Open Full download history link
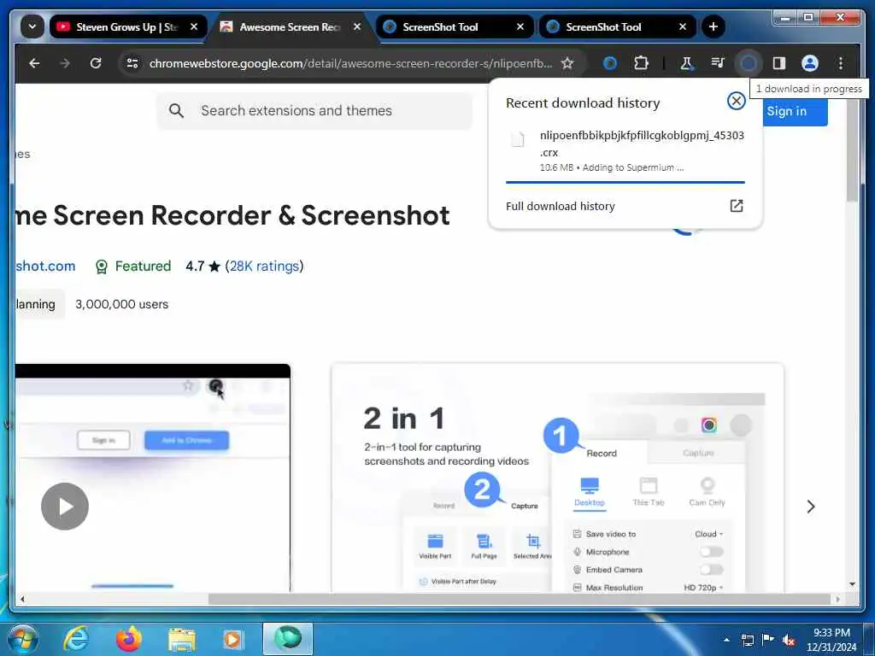The width and height of the screenshot is (875, 656). coord(561,206)
